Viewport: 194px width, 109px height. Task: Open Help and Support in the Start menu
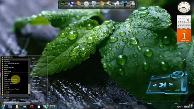[37, 91]
